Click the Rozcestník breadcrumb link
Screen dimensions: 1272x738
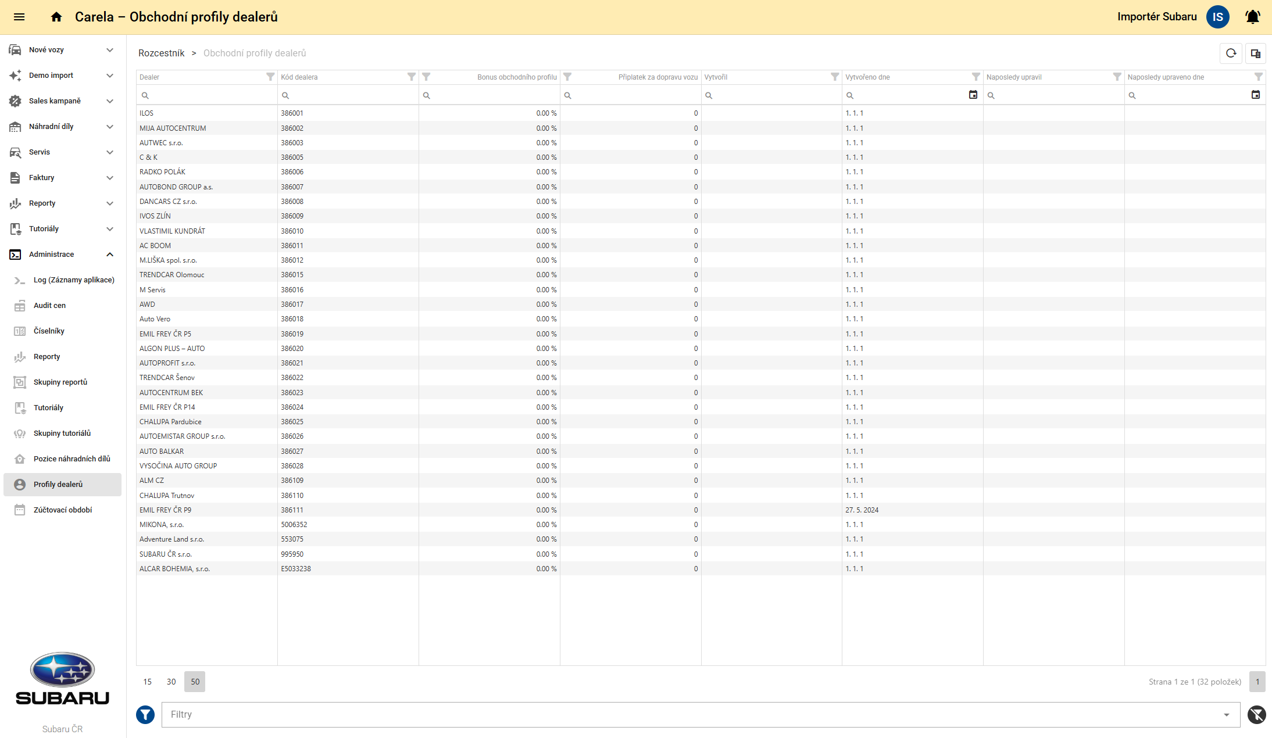tap(161, 53)
